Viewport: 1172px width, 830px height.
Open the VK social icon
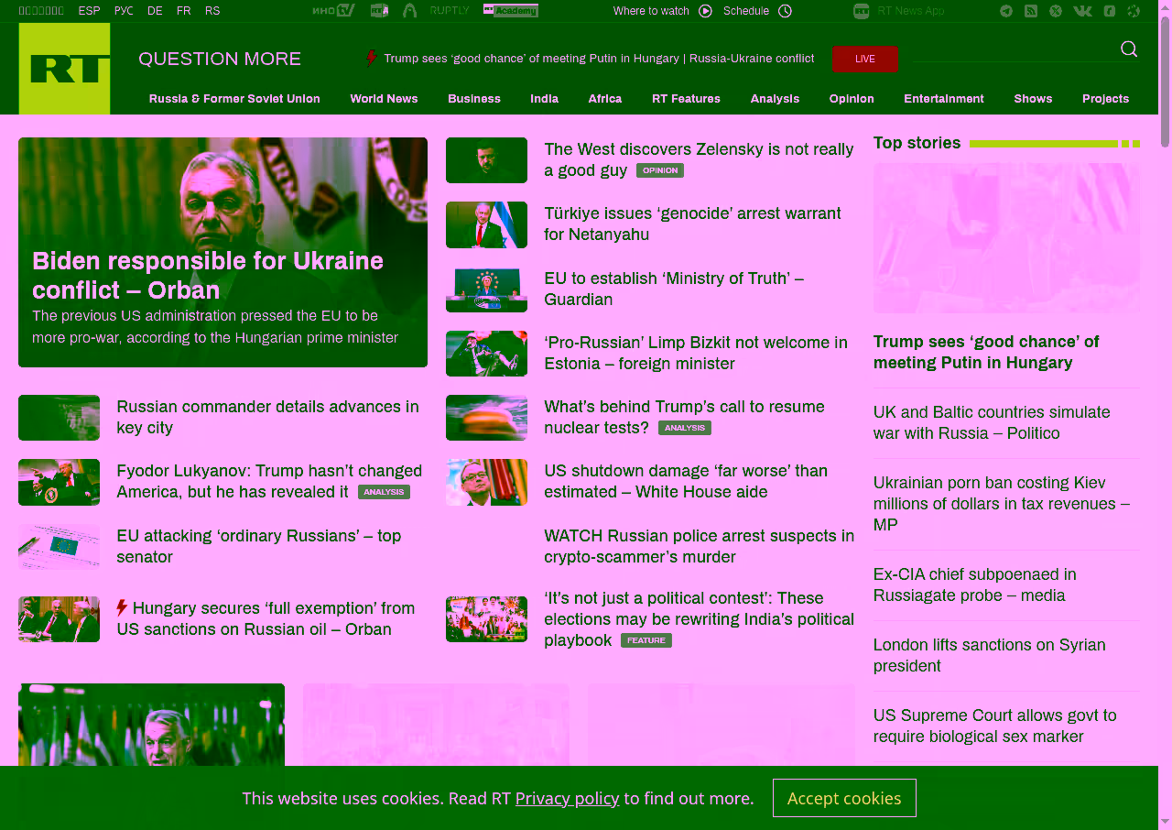click(1082, 11)
